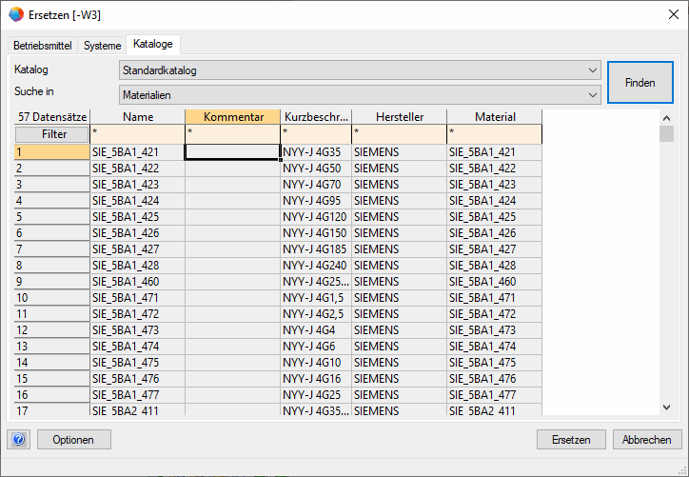Select row 5 header SIE_5BA1_425

coord(52,217)
